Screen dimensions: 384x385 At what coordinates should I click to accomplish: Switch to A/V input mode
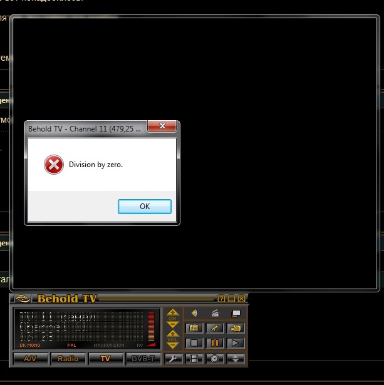30,359
